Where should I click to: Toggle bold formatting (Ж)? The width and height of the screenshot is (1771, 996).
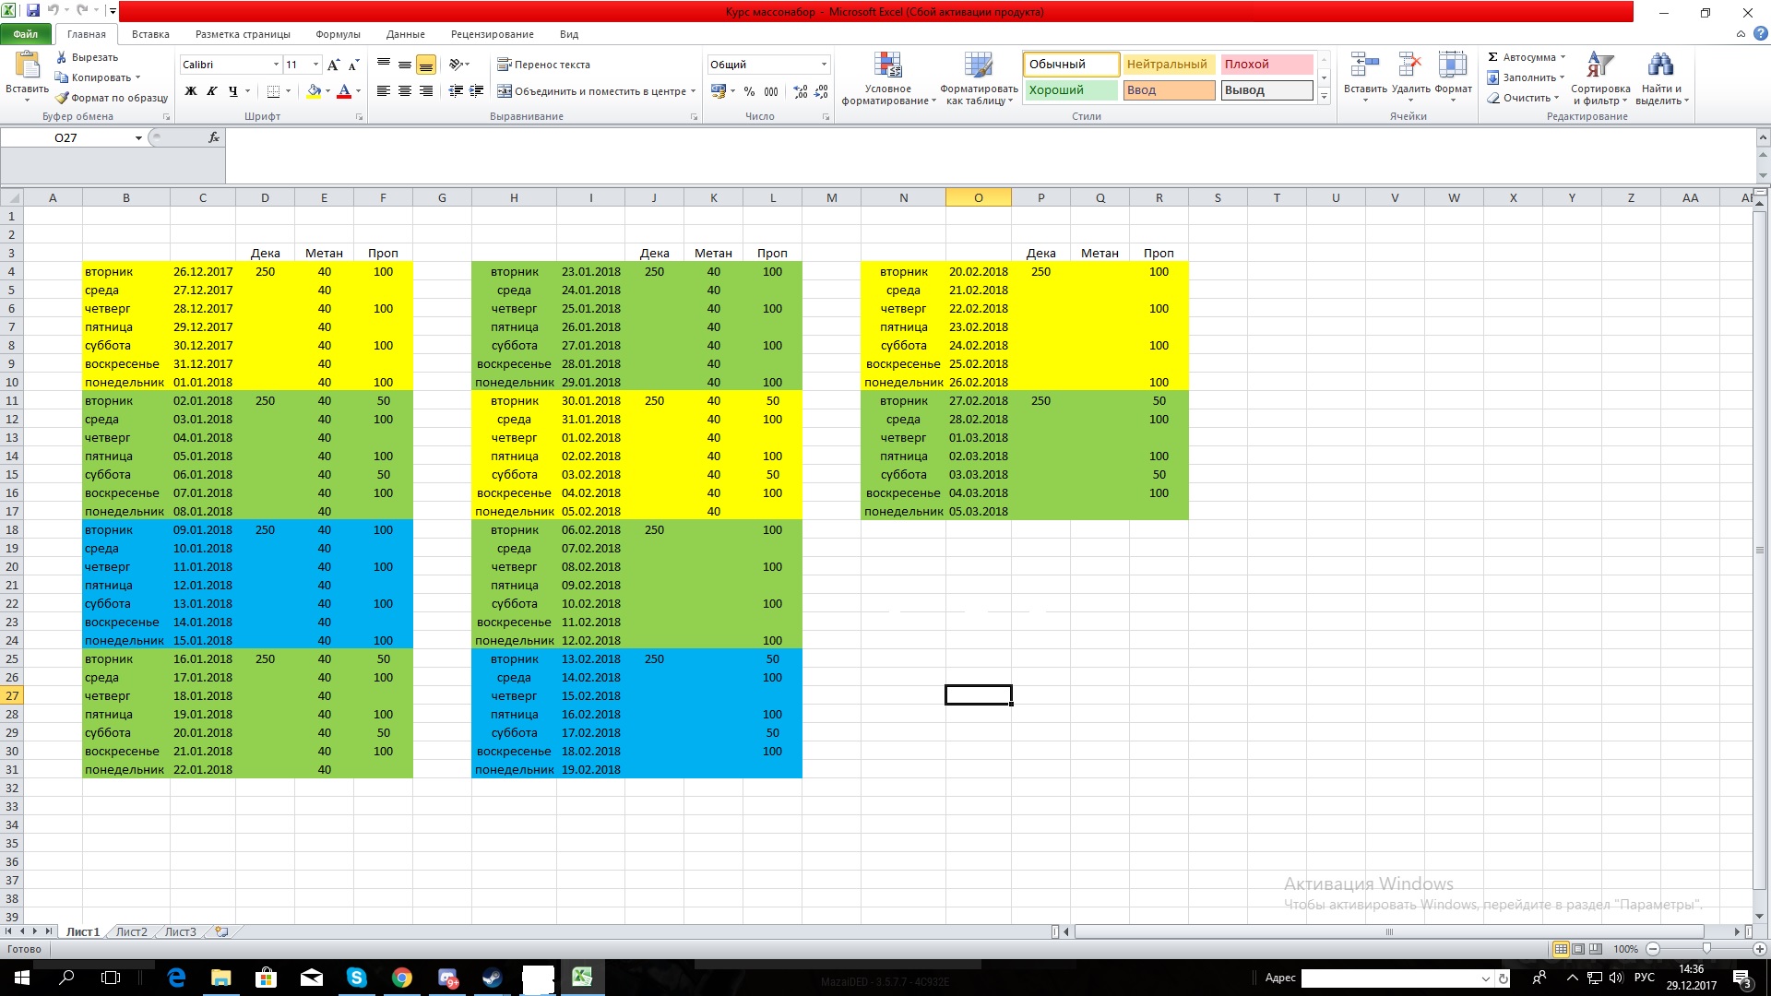coord(191,91)
